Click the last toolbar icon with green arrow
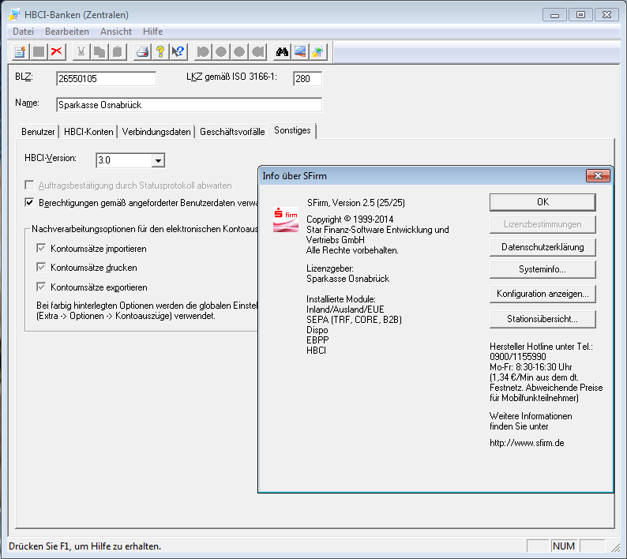Image resolution: width=627 pixels, height=559 pixels. coord(318,52)
